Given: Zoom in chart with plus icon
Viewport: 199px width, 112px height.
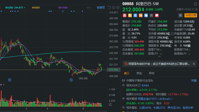Looking at the screenshot, I should 118,7.
